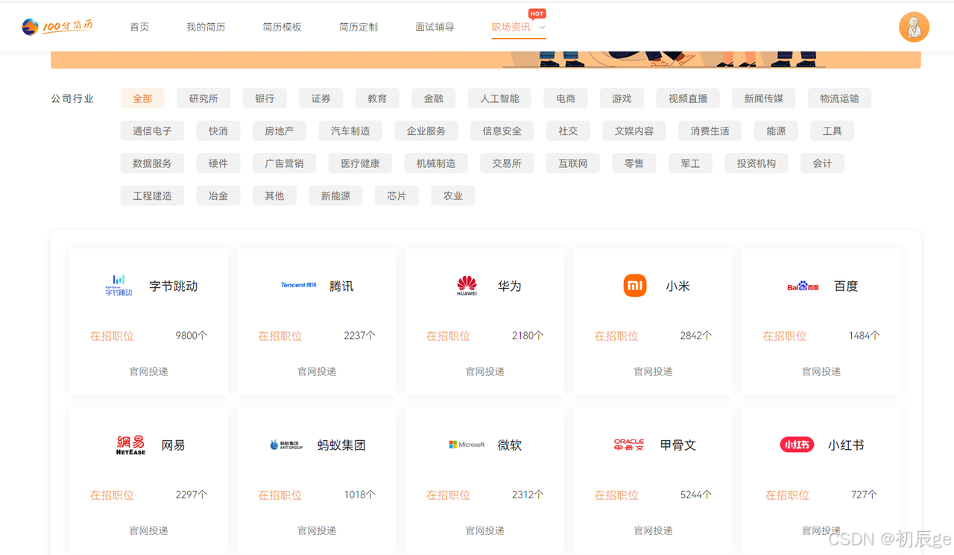This screenshot has height=555, width=954.
Task: Expand the 职场资讯 dropdown chevron
Action: point(542,28)
